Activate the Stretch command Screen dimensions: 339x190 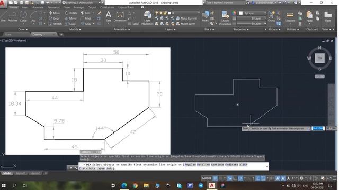55,24
